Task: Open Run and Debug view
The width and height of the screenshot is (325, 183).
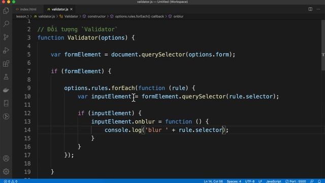Action: click(6, 50)
